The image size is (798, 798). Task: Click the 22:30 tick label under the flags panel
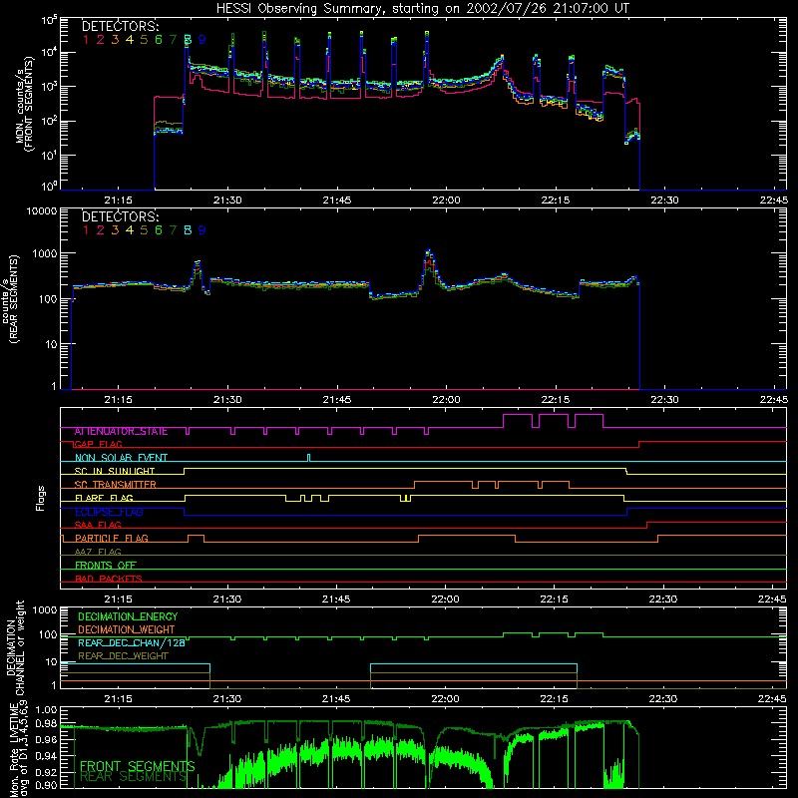(x=663, y=599)
